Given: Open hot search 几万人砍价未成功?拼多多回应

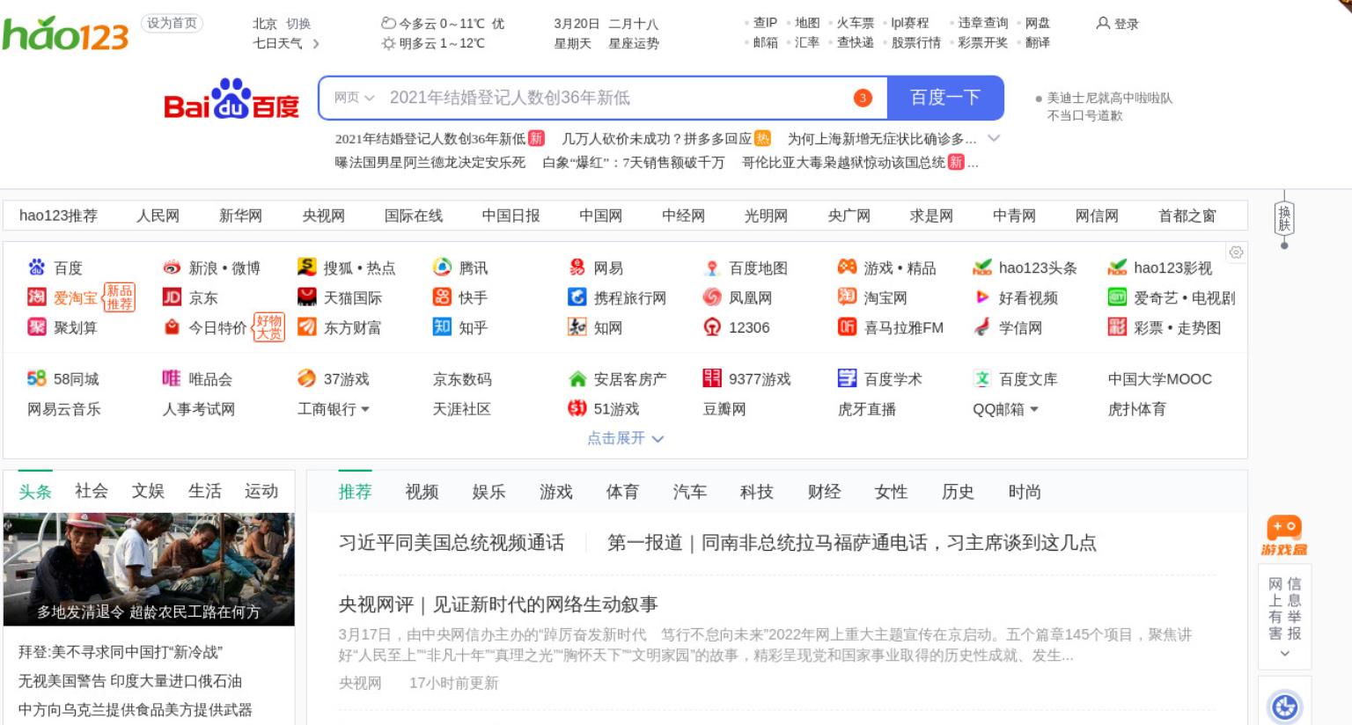Looking at the screenshot, I should pyautogui.click(x=657, y=138).
